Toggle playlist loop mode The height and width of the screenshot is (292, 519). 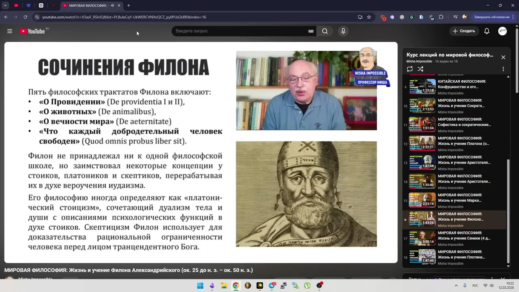410,69
